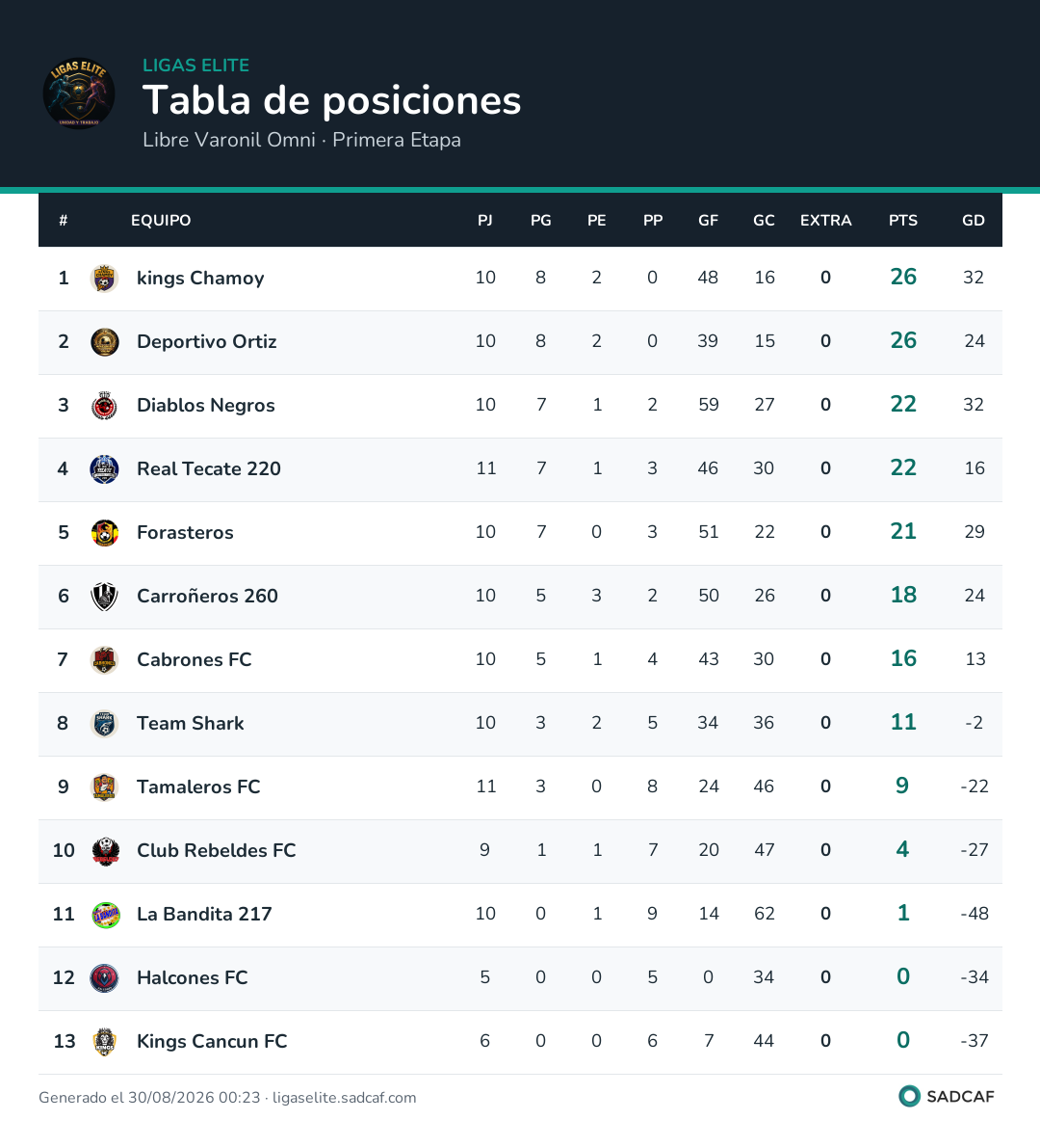1040x1147 pixels.
Task: Click the Carroñeros 260 shield crest
Action: [105, 597]
